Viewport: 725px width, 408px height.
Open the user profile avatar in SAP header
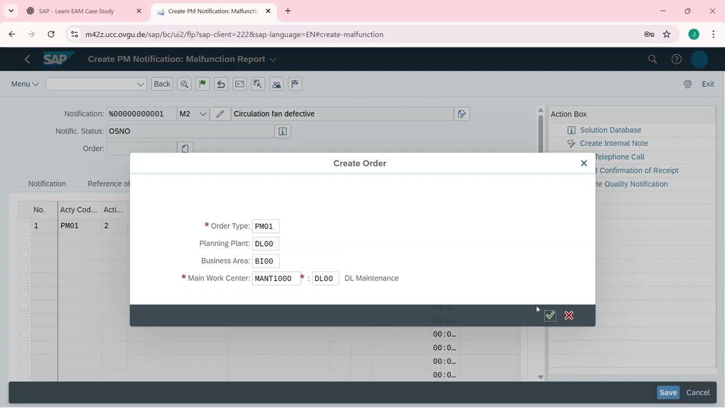700,59
